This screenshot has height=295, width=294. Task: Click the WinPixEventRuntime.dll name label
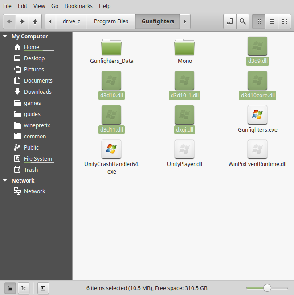click(x=257, y=164)
